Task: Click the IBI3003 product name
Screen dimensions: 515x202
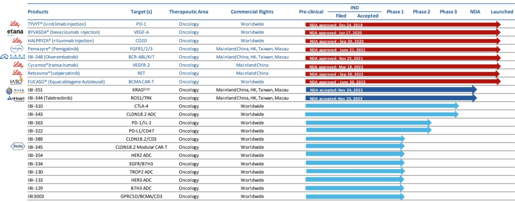Action: click(35, 196)
